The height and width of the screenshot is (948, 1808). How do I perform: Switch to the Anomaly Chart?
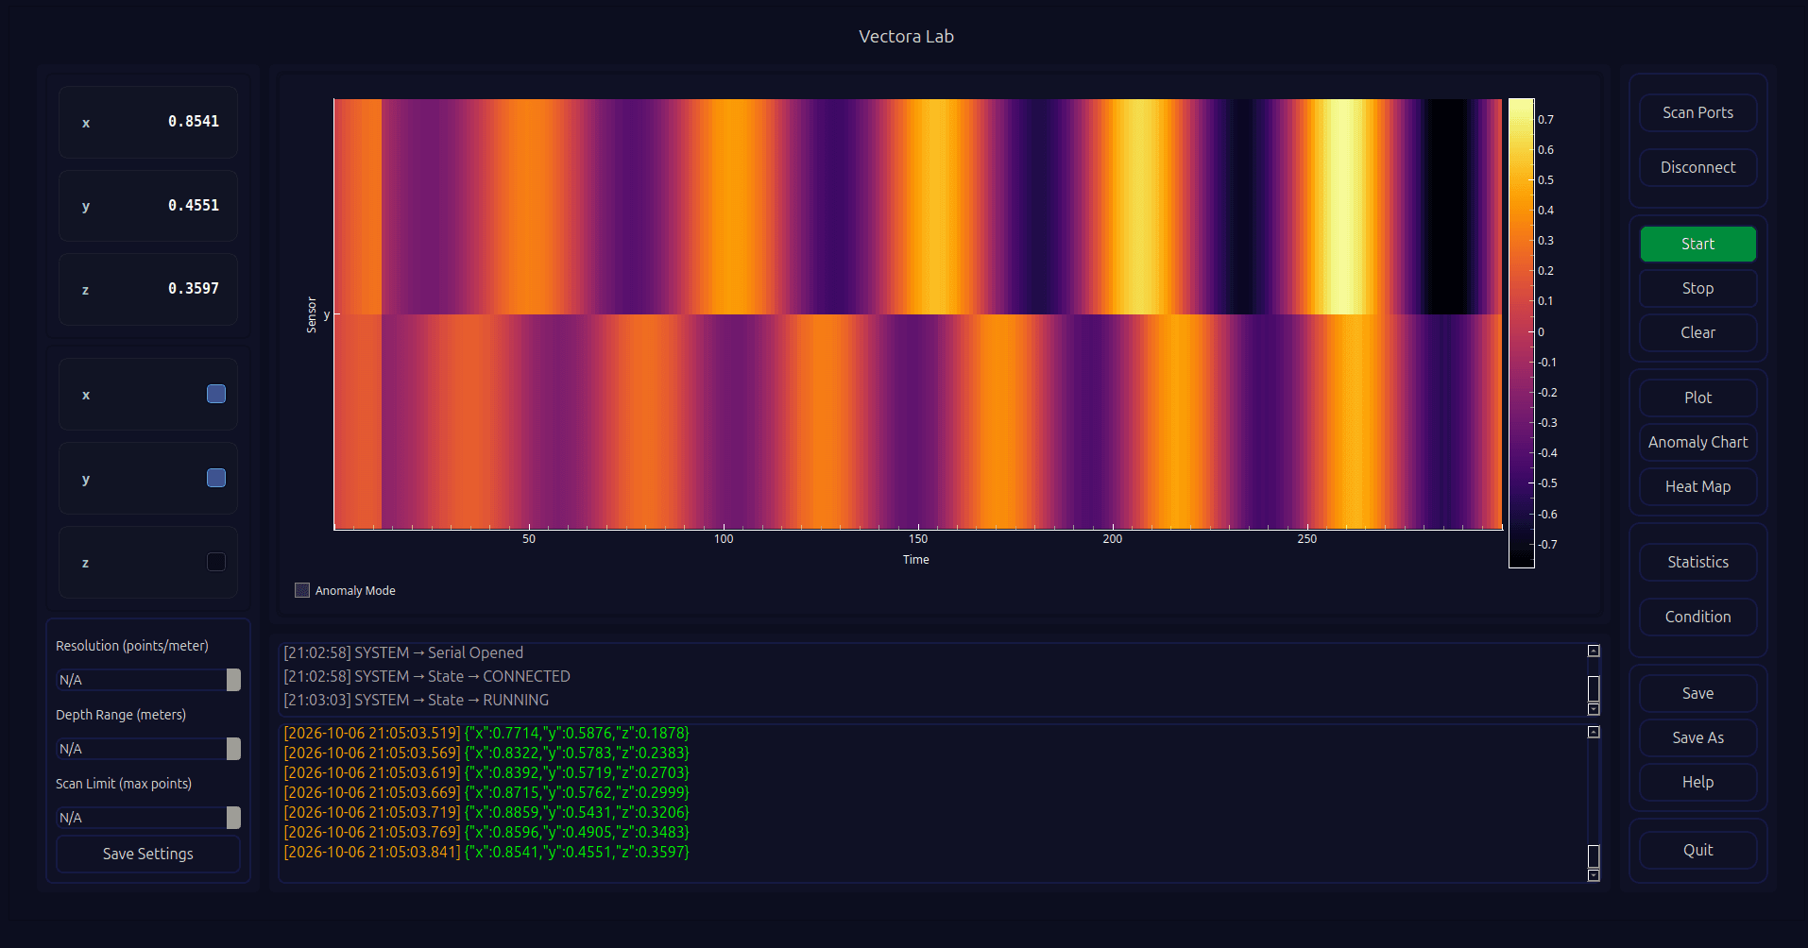click(1697, 442)
